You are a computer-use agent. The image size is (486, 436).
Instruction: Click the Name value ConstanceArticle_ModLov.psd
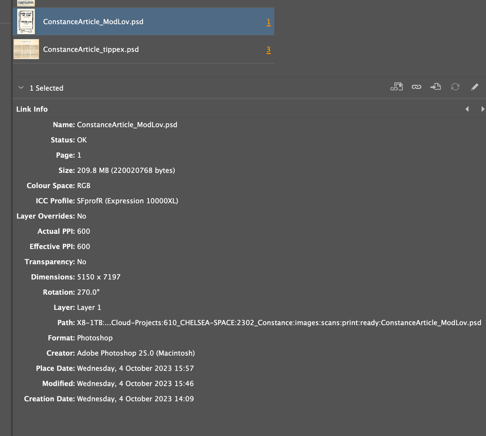pyautogui.click(x=127, y=125)
